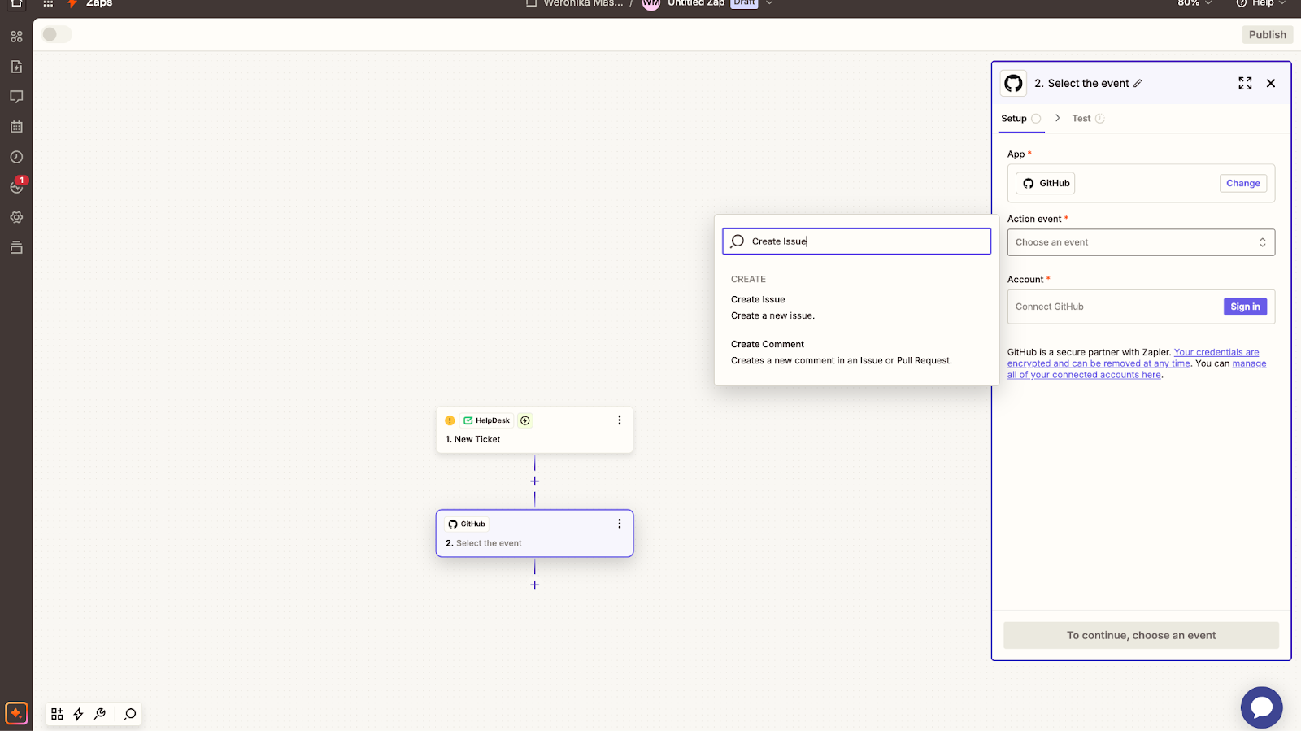
Task: Click the Draft badge
Action: (x=744, y=3)
